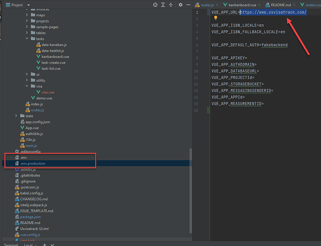
Task: Collapse the tasks folder
Action: [27, 38]
